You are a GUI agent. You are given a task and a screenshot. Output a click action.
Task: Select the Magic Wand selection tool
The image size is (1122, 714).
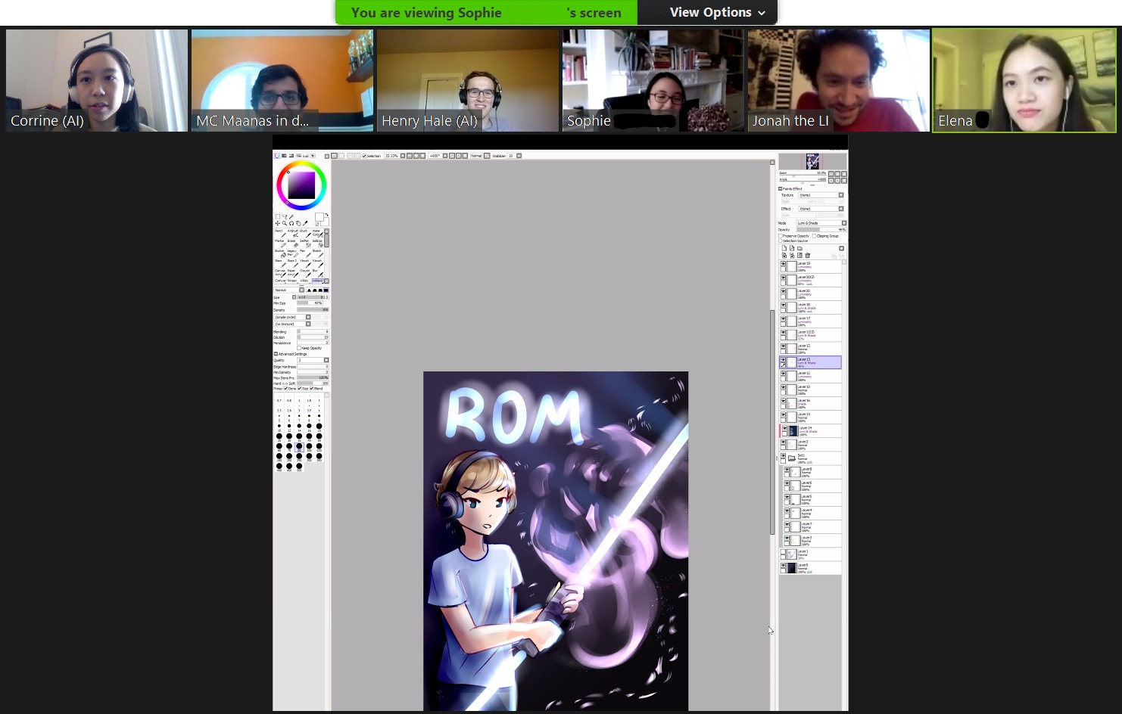click(291, 217)
